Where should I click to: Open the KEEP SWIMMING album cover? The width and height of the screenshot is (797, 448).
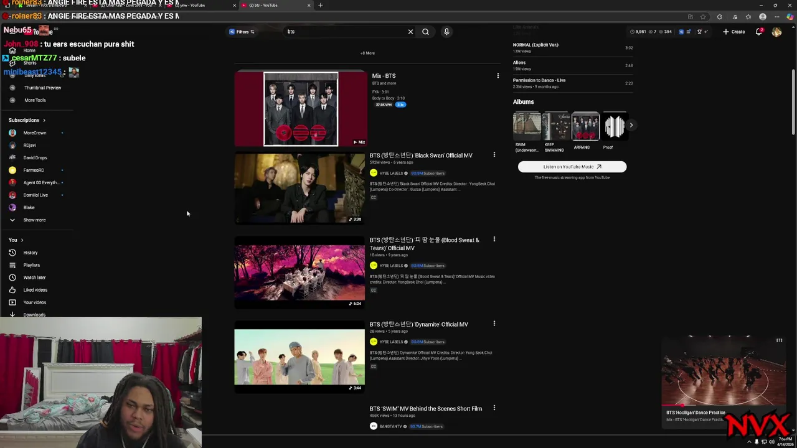(556, 126)
